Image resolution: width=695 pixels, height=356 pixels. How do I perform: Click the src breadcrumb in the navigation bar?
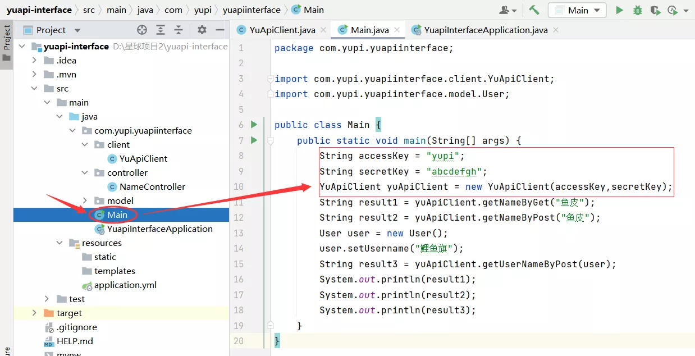coord(89,10)
